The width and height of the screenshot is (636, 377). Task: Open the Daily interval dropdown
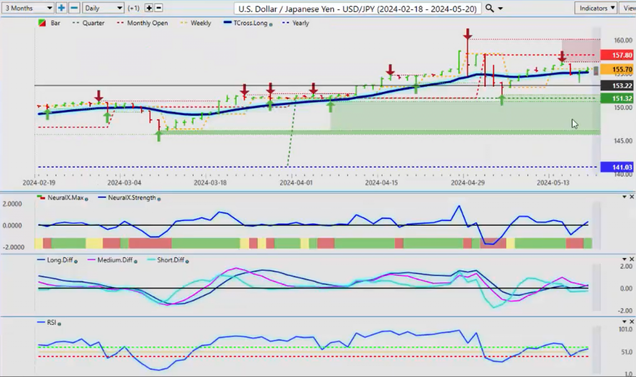[102, 8]
